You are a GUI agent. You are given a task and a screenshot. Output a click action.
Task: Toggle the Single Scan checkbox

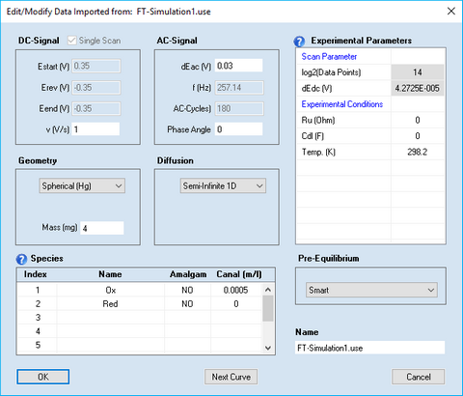tap(72, 41)
